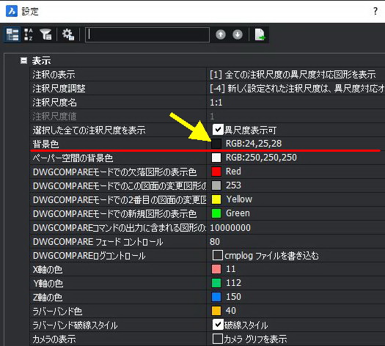Open the settings filter funnel icon
The height and width of the screenshot is (346, 385).
click(x=45, y=34)
